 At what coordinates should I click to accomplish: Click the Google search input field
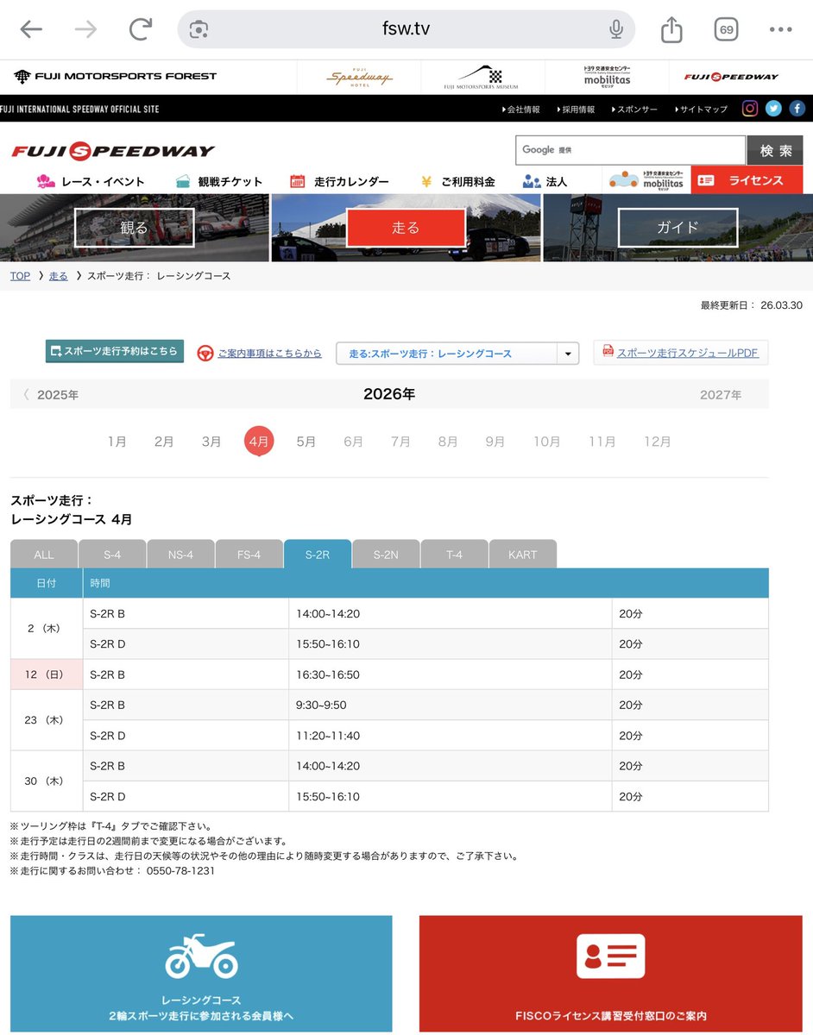click(x=631, y=150)
